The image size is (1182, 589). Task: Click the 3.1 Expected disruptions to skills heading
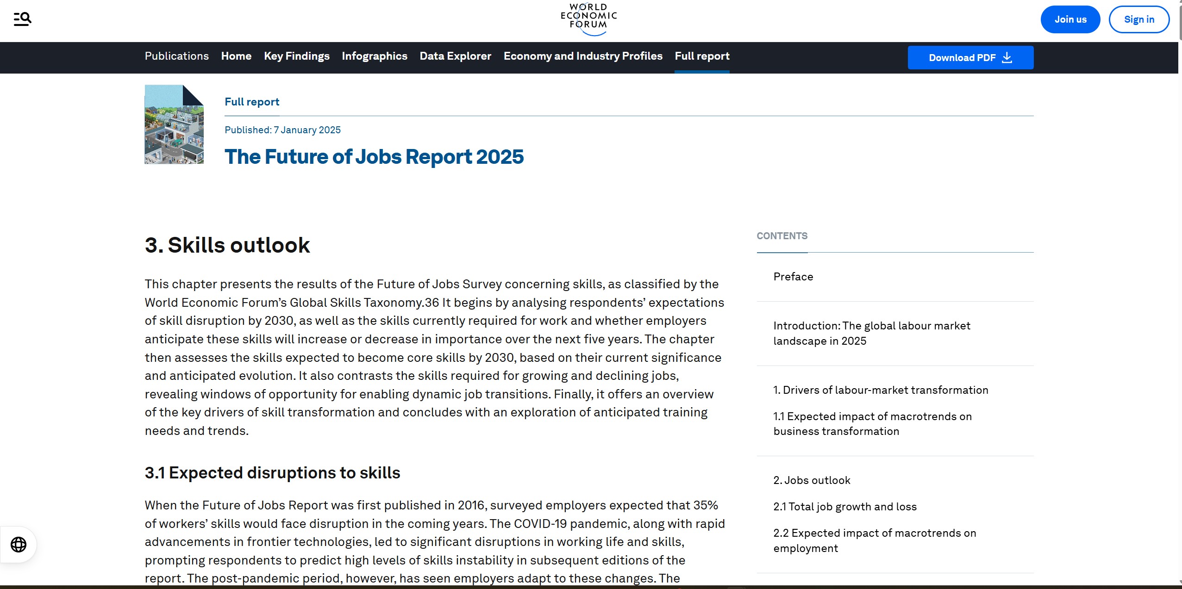(x=272, y=473)
